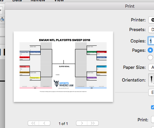Go to previous page of preview
The width and height of the screenshot is (154, 128).
pyautogui.click(x=44, y=123)
